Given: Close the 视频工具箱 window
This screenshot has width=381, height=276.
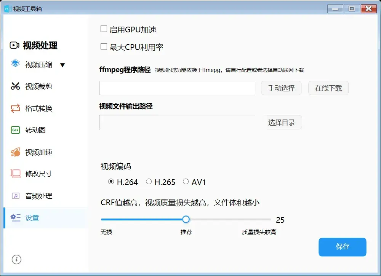Looking at the screenshot, I should (368, 9).
